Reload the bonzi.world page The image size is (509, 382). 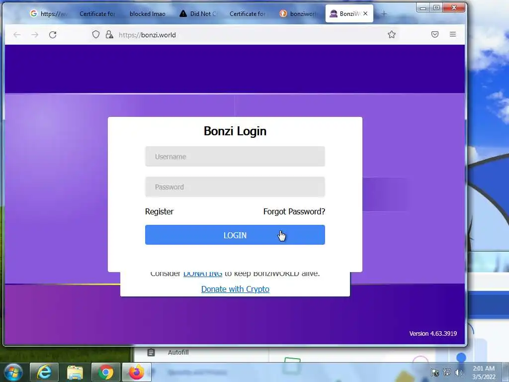click(x=53, y=35)
